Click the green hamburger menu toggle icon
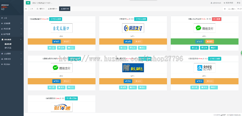 pos(28,3)
